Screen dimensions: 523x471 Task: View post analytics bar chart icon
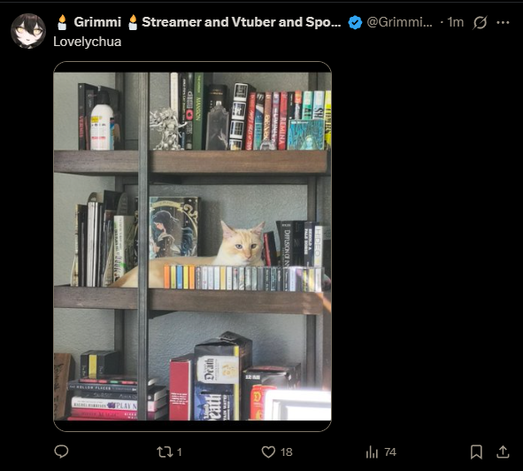372,452
